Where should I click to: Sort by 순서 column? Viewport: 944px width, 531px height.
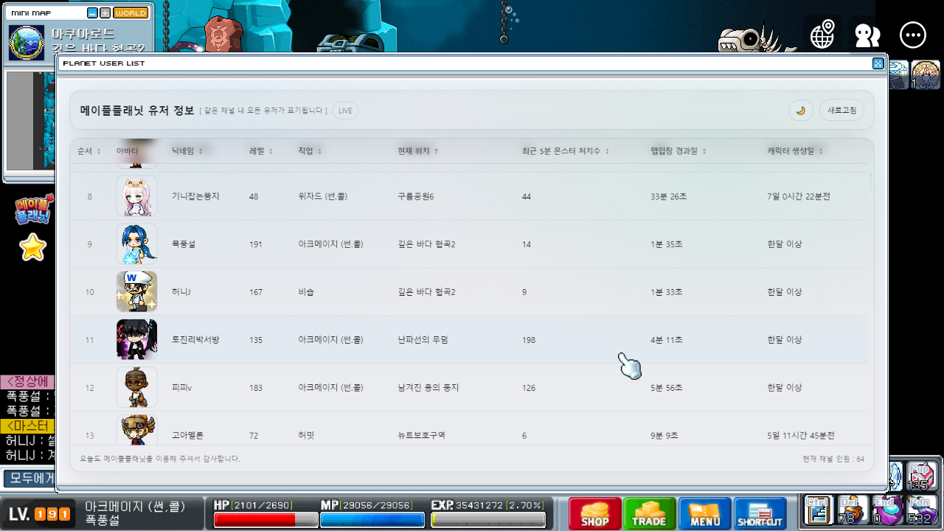pyautogui.click(x=89, y=151)
